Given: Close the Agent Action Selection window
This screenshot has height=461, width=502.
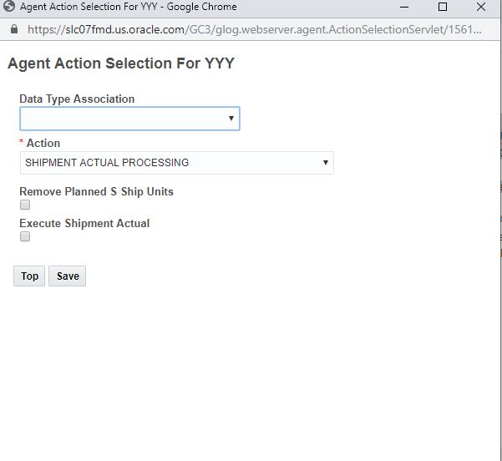Looking at the screenshot, I should click(x=481, y=8).
